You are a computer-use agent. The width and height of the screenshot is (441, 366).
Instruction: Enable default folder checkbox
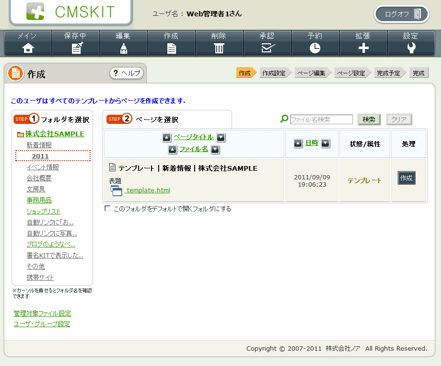[x=107, y=209]
